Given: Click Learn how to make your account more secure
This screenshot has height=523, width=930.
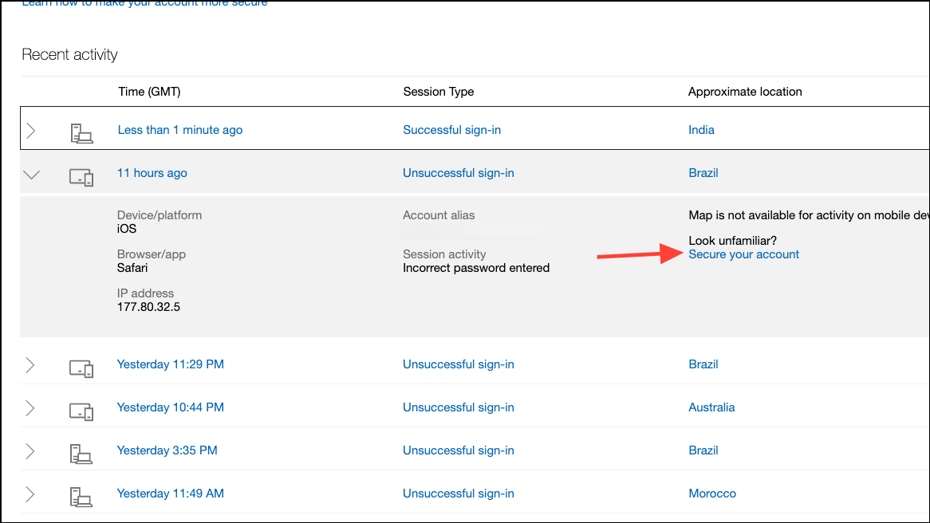Looking at the screenshot, I should click(x=144, y=3).
